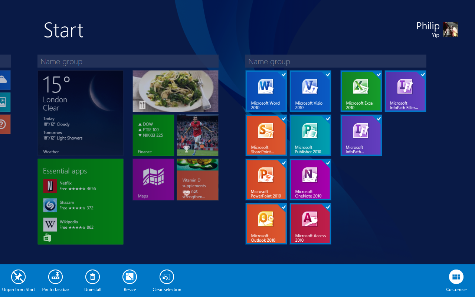Viewport: 475px width, 297px height.
Task: Click the FTSE 100 index line
Action: pos(148,130)
